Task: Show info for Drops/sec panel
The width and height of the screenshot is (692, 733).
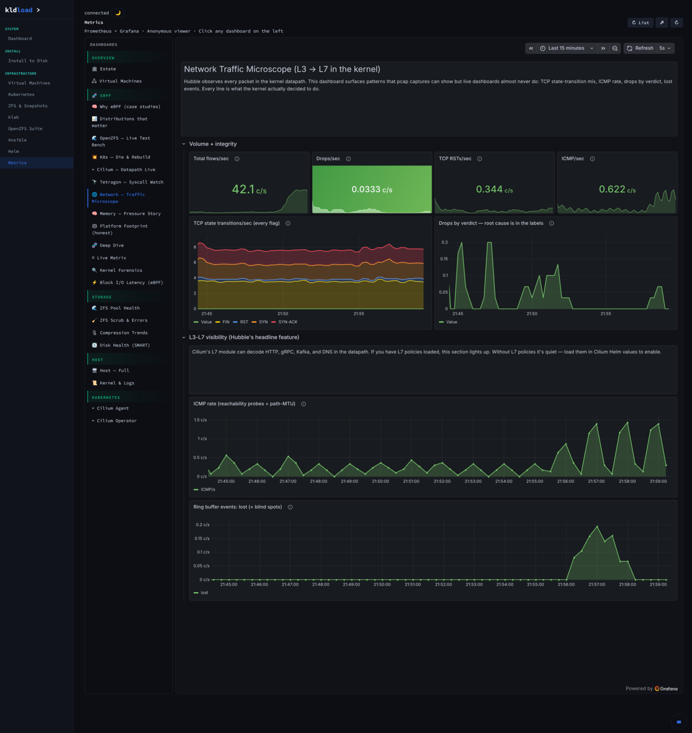Action: 348,159
